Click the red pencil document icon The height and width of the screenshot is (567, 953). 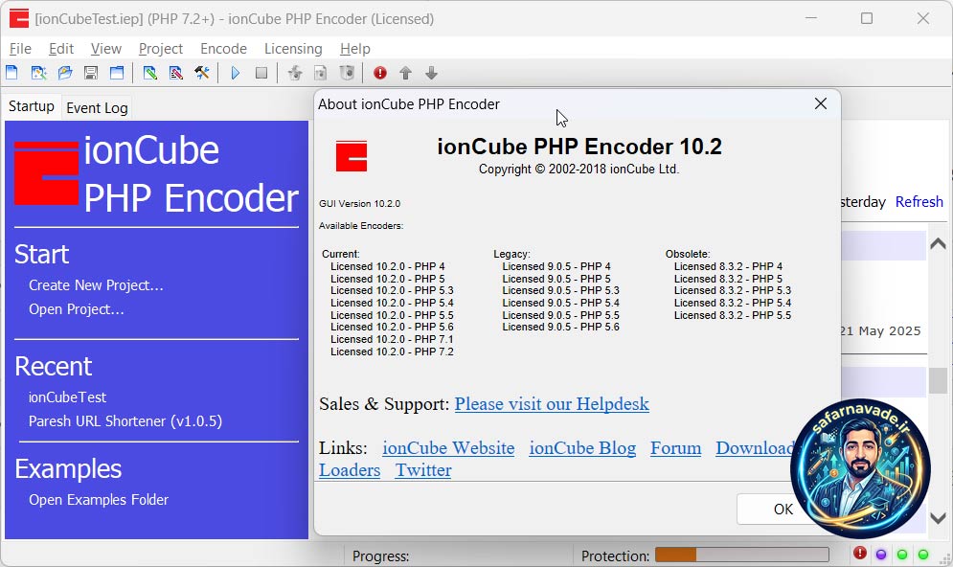tap(175, 73)
